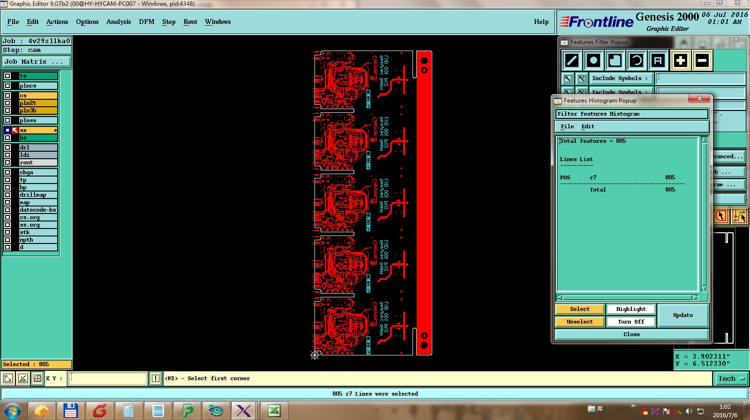Click the Unselect button
Image resolution: width=750 pixels, height=420 pixels.
580,322
